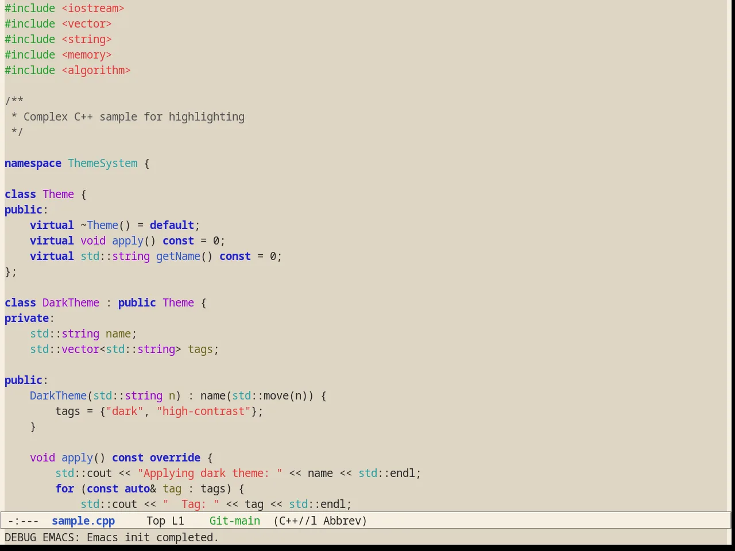The image size is (735, 551).
Task: Place cursor on '<memory>' include
Action: [x=87, y=55]
